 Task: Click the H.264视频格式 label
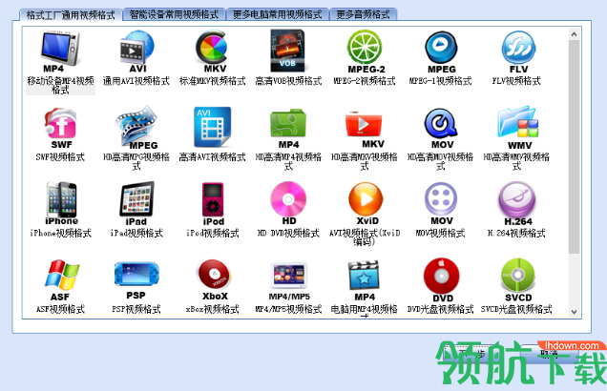pos(516,234)
